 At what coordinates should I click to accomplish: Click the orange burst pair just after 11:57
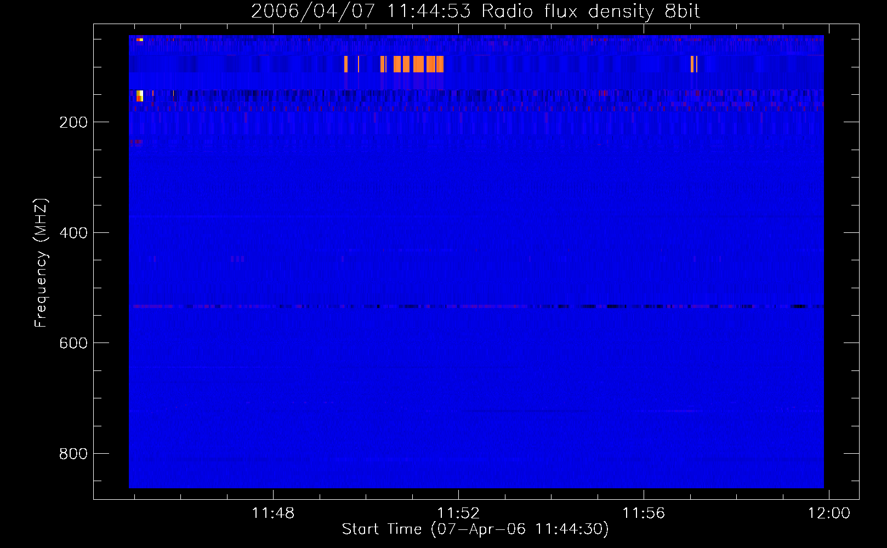pos(694,64)
